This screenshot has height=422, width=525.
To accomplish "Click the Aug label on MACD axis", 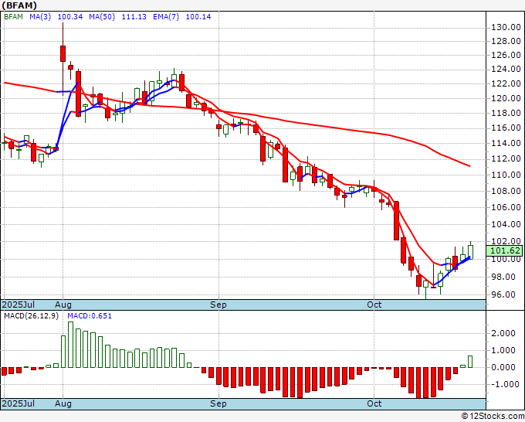I will click(63, 403).
